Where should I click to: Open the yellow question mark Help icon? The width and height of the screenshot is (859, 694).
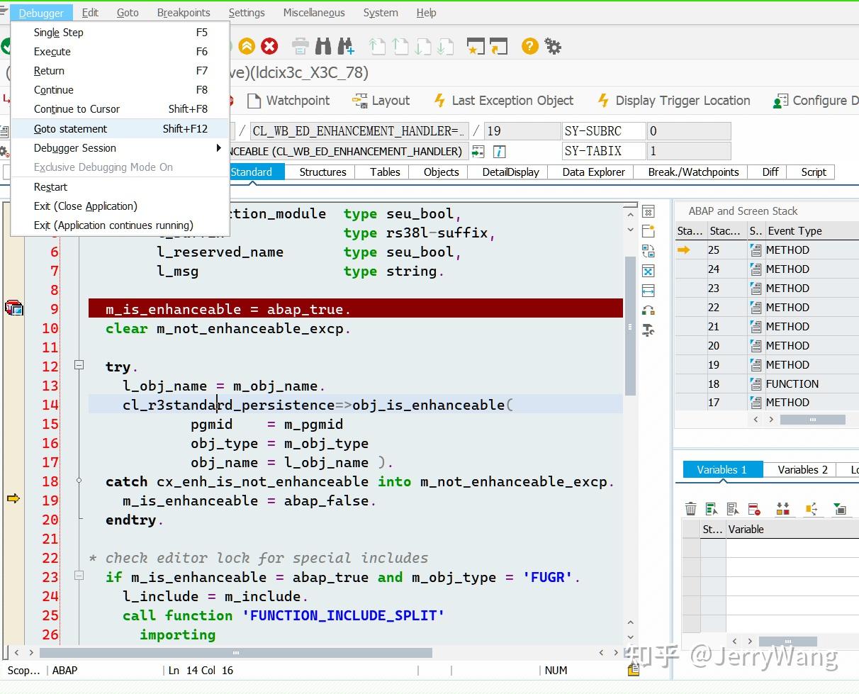pyautogui.click(x=529, y=47)
